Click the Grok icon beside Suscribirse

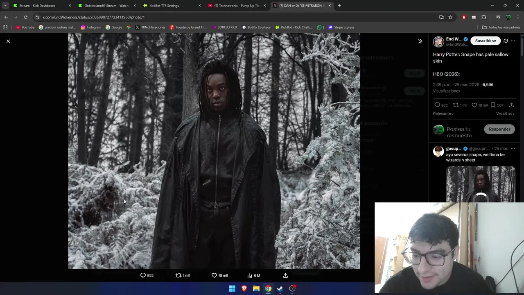(506, 41)
